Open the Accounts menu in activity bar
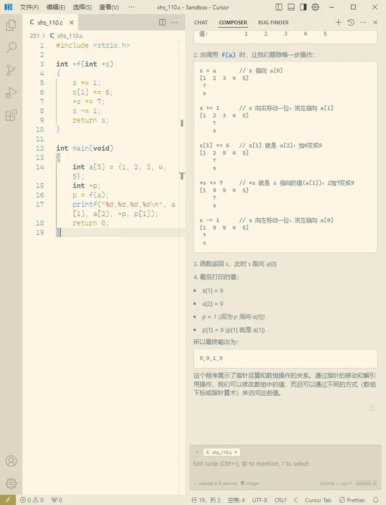Screen dimensions: 386x505 11,461
